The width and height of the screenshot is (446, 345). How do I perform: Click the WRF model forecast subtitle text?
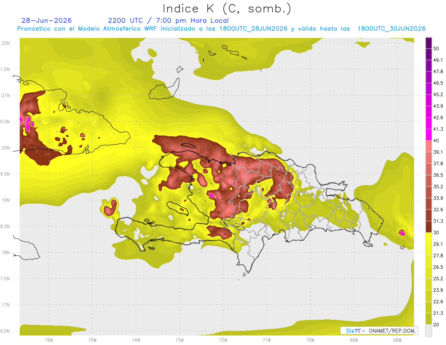[221, 29]
